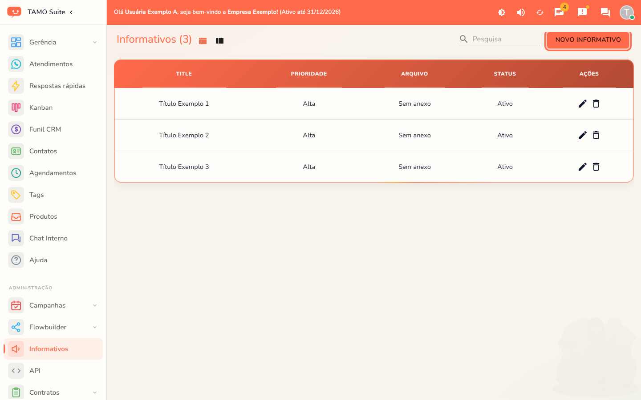The image size is (641, 400).
Task: Open Funil CRM in sidebar
Action: pos(53,129)
